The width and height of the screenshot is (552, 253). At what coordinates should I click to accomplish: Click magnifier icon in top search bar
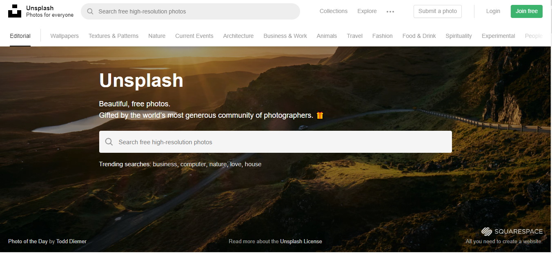point(90,11)
